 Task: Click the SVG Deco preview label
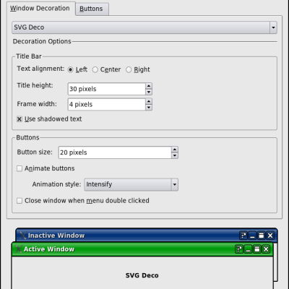142,275
